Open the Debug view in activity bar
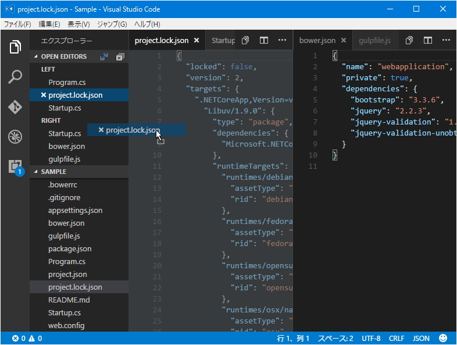This screenshot has height=345, width=457. point(15,137)
